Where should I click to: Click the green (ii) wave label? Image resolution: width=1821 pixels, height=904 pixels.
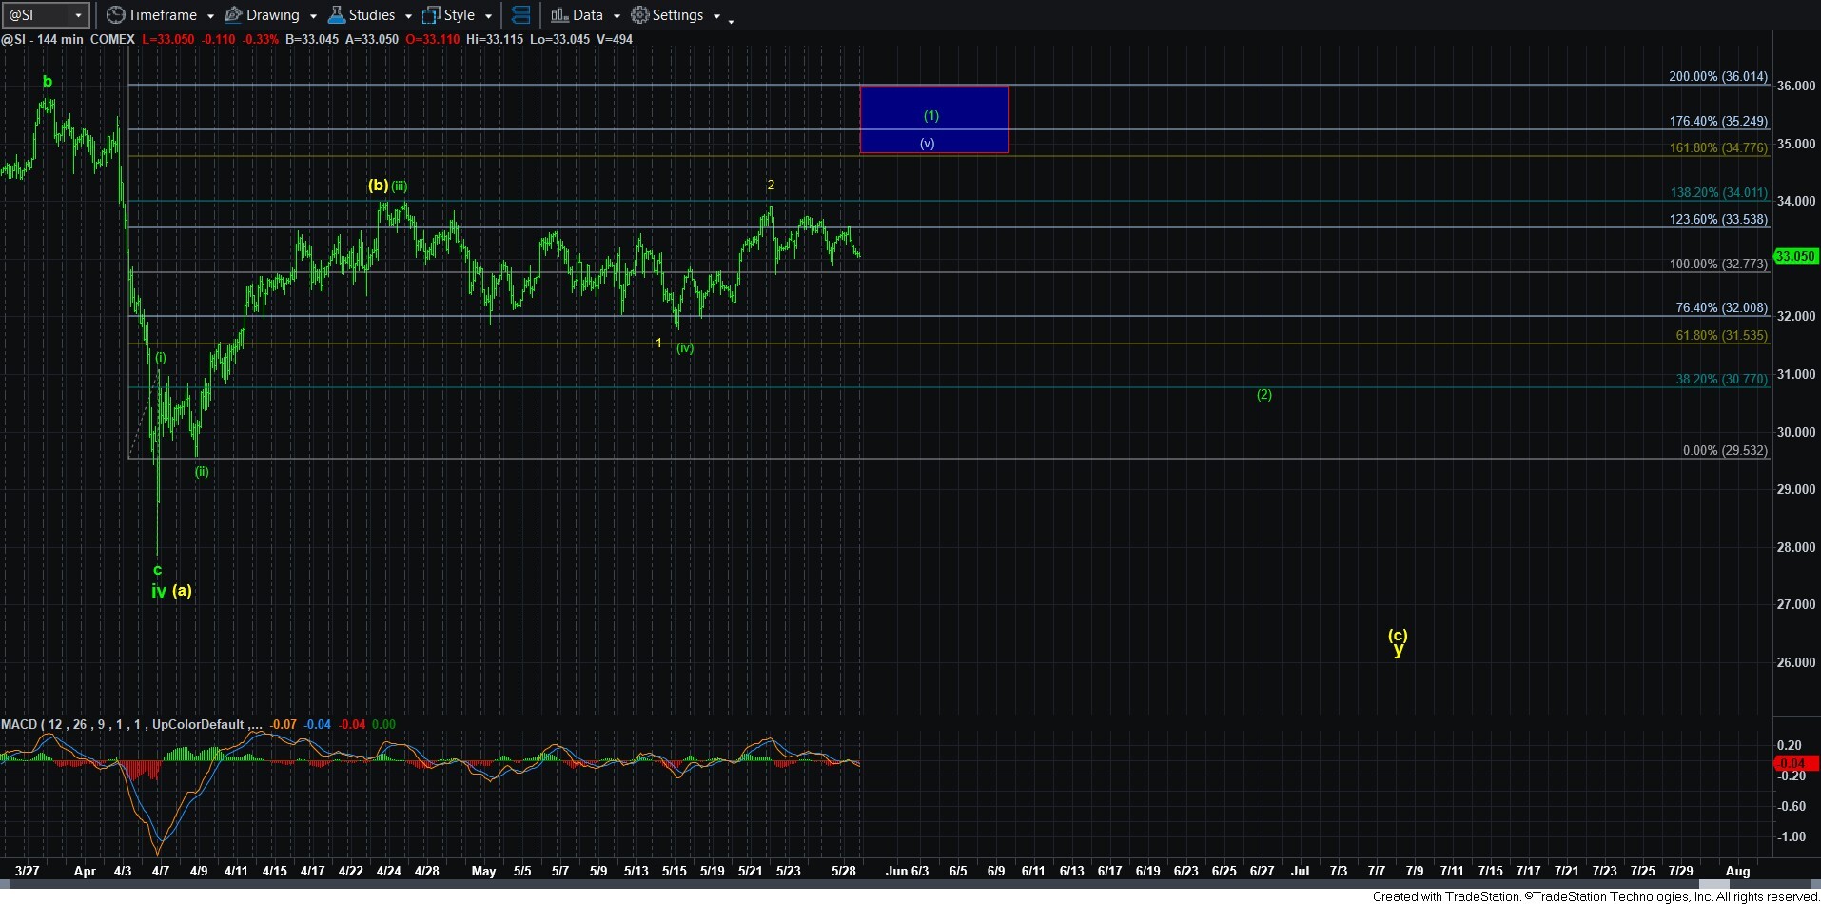(x=202, y=472)
